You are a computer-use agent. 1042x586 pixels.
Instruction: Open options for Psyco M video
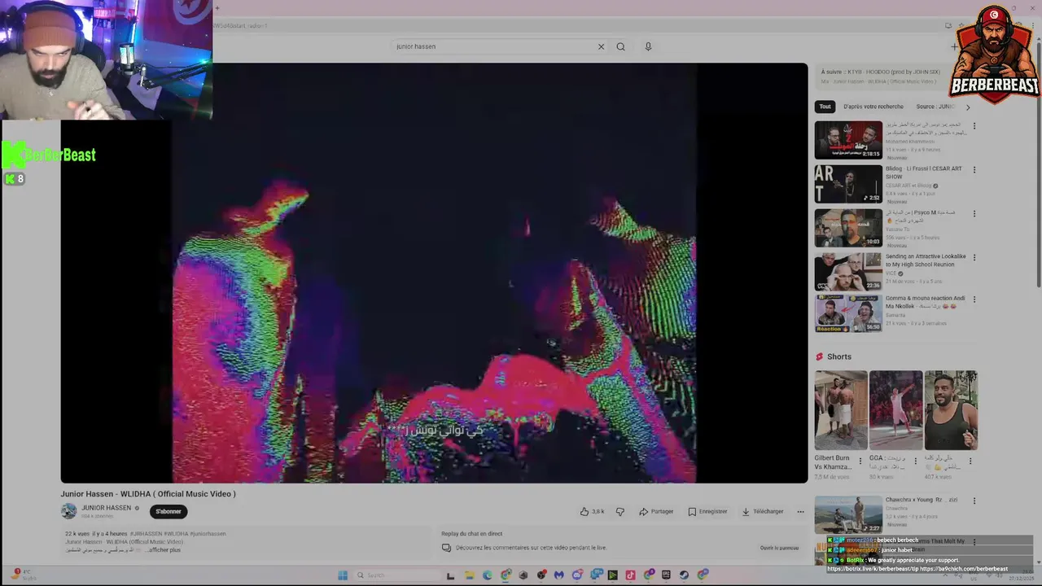[974, 214]
